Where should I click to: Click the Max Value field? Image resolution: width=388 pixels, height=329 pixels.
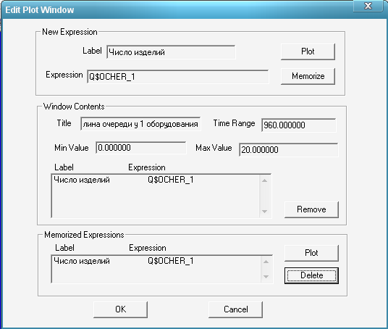[x=289, y=149]
